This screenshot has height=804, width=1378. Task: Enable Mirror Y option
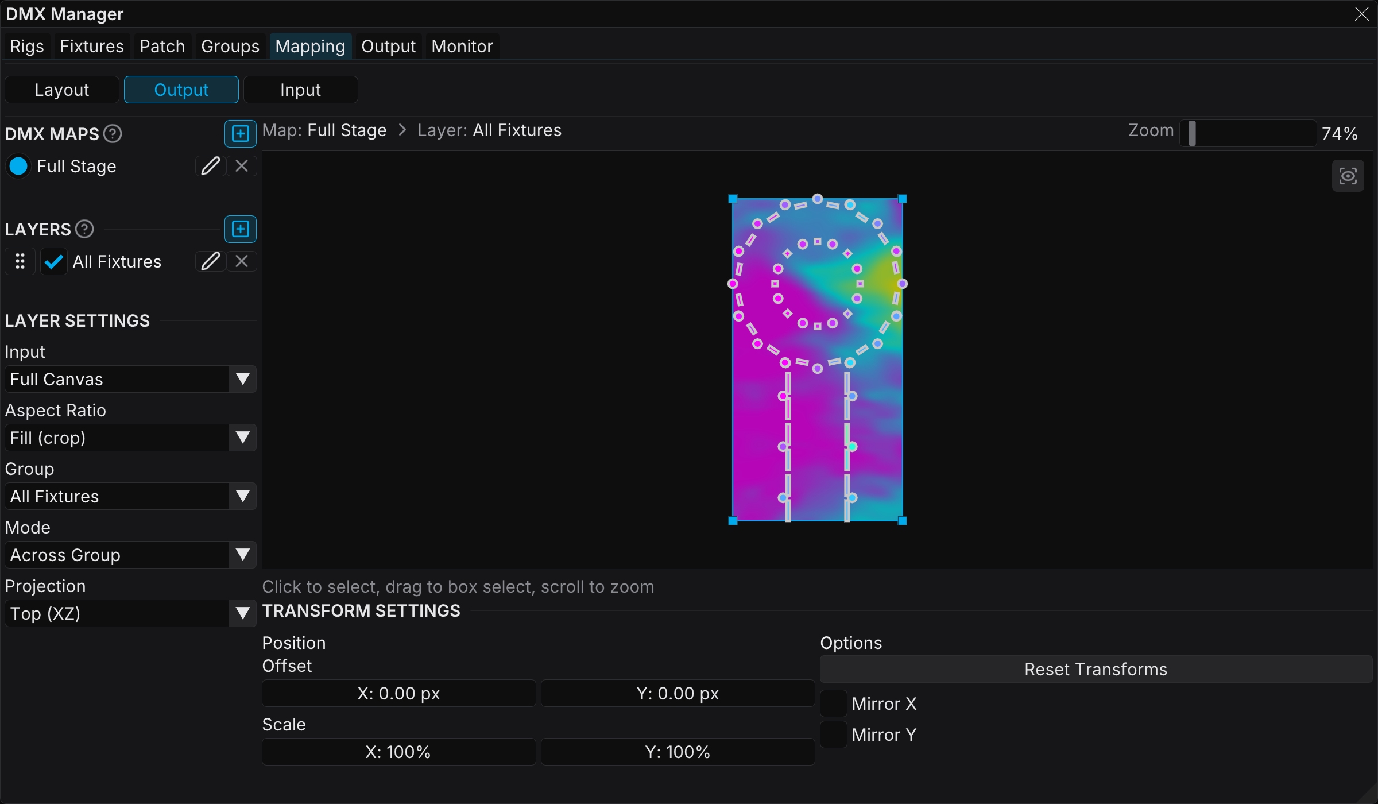click(x=834, y=735)
